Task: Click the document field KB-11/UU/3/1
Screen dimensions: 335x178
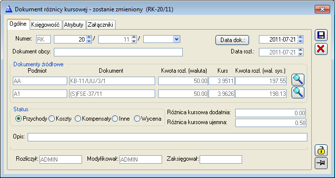Action: coord(112,81)
